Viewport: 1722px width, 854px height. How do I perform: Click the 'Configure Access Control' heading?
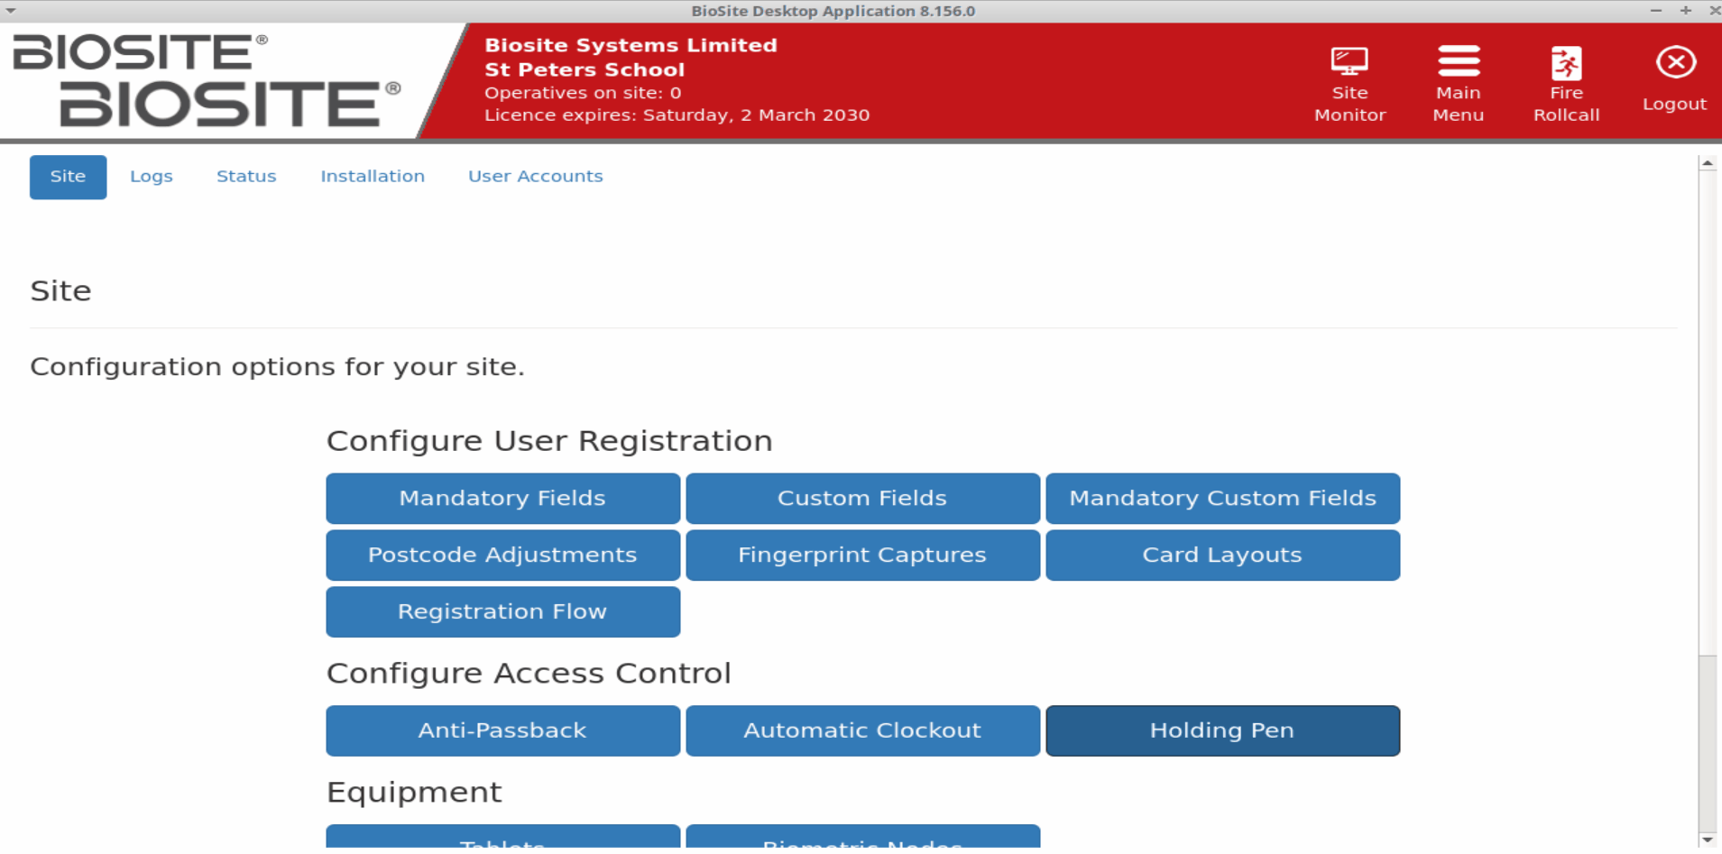(x=529, y=674)
